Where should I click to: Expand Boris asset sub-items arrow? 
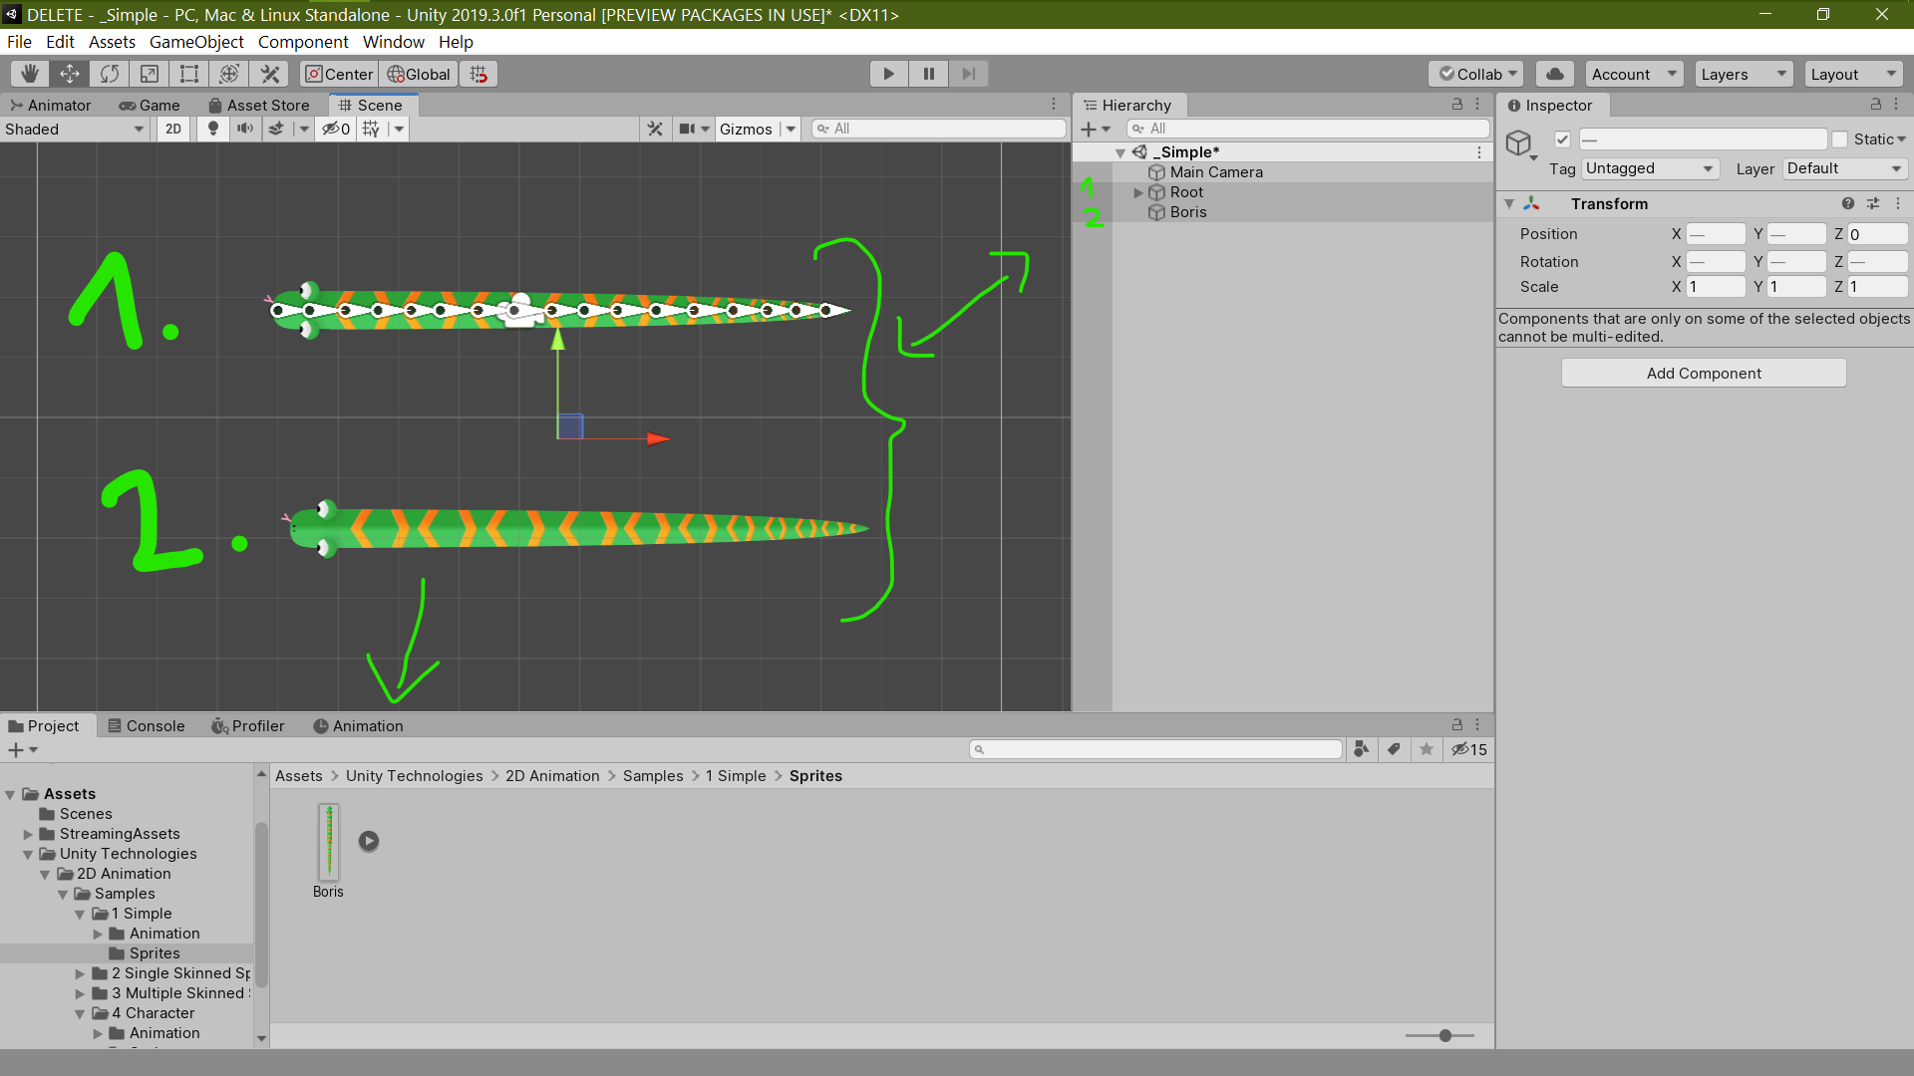pyautogui.click(x=369, y=841)
